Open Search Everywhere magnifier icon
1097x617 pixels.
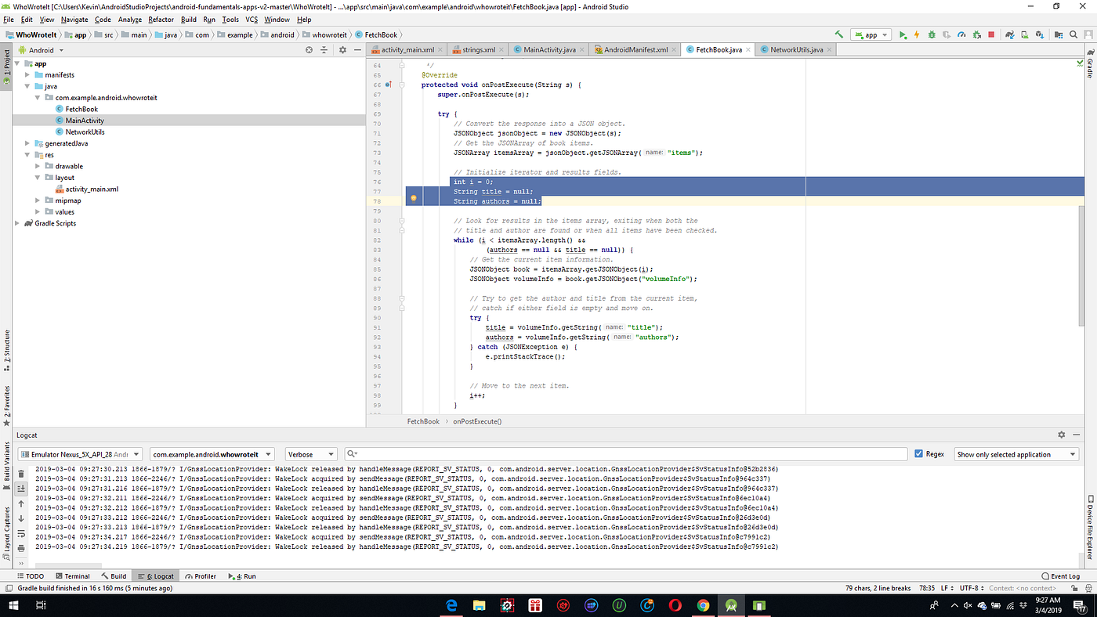click(x=1073, y=34)
